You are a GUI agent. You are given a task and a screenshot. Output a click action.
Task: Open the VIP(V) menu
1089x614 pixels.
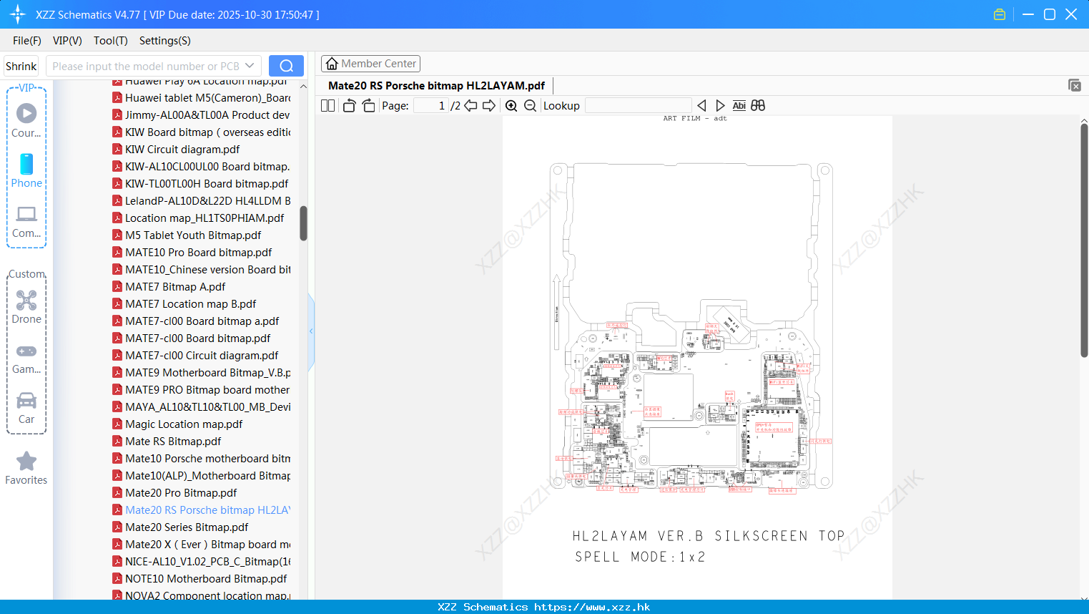(x=67, y=41)
